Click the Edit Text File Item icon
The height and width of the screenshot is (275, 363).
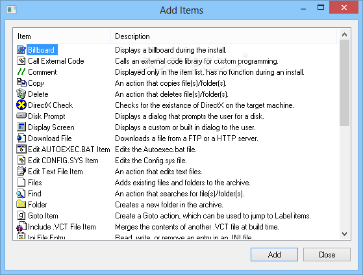point(21,172)
